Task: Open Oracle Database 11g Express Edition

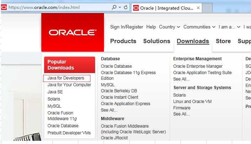Action: (x=128, y=76)
